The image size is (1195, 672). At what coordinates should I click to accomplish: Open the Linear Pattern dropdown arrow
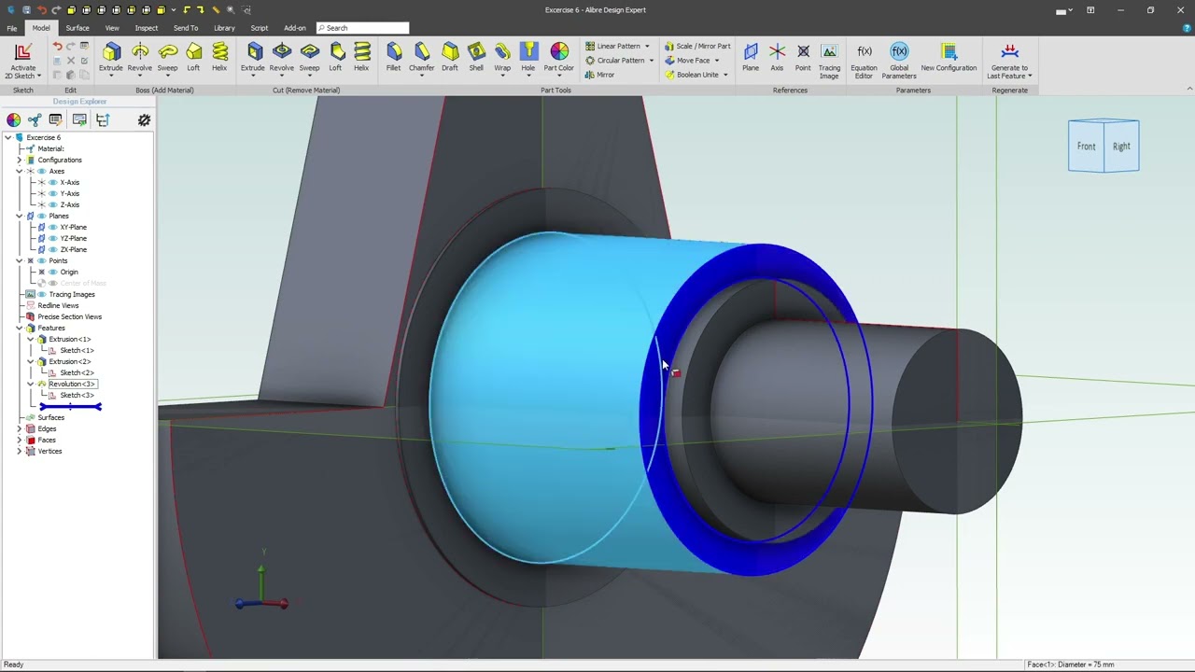[647, 47]
